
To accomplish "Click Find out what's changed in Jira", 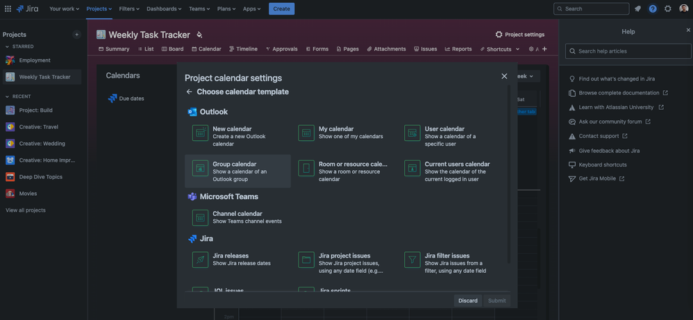I will point(612,78).
